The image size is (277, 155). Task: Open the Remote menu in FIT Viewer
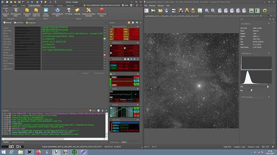(152, 6)
